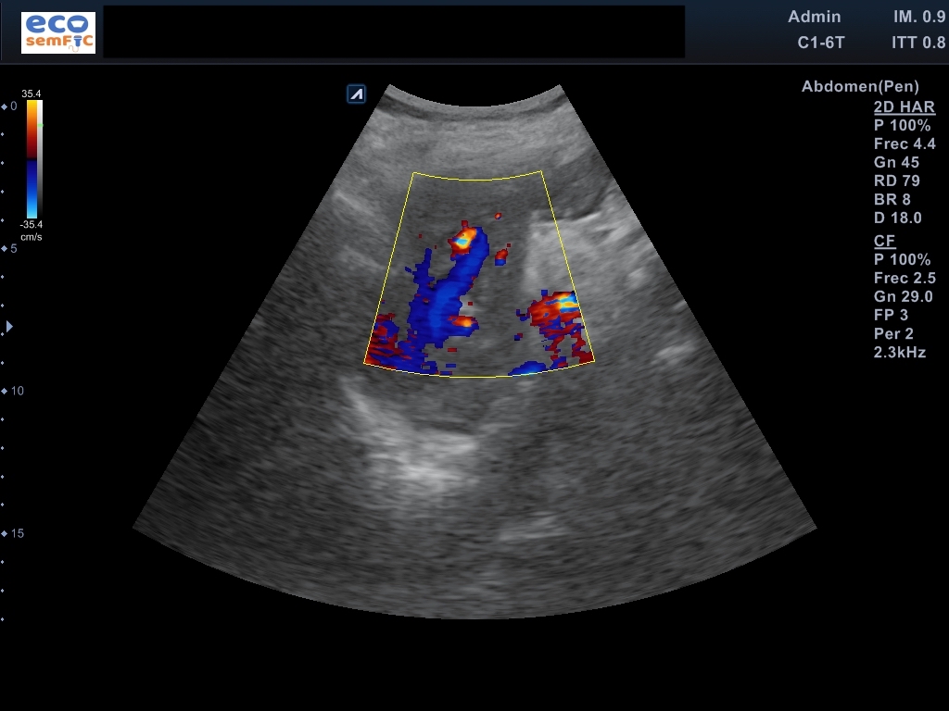Click the 10 cm depth diamond marker
This screenshot has height=711, width=949.
click(x=5, y=391)
